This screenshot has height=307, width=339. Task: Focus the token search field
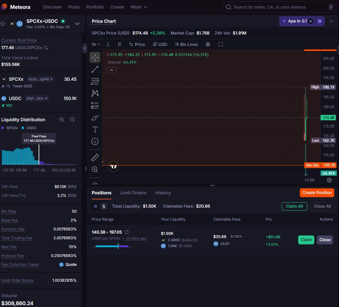279,7
